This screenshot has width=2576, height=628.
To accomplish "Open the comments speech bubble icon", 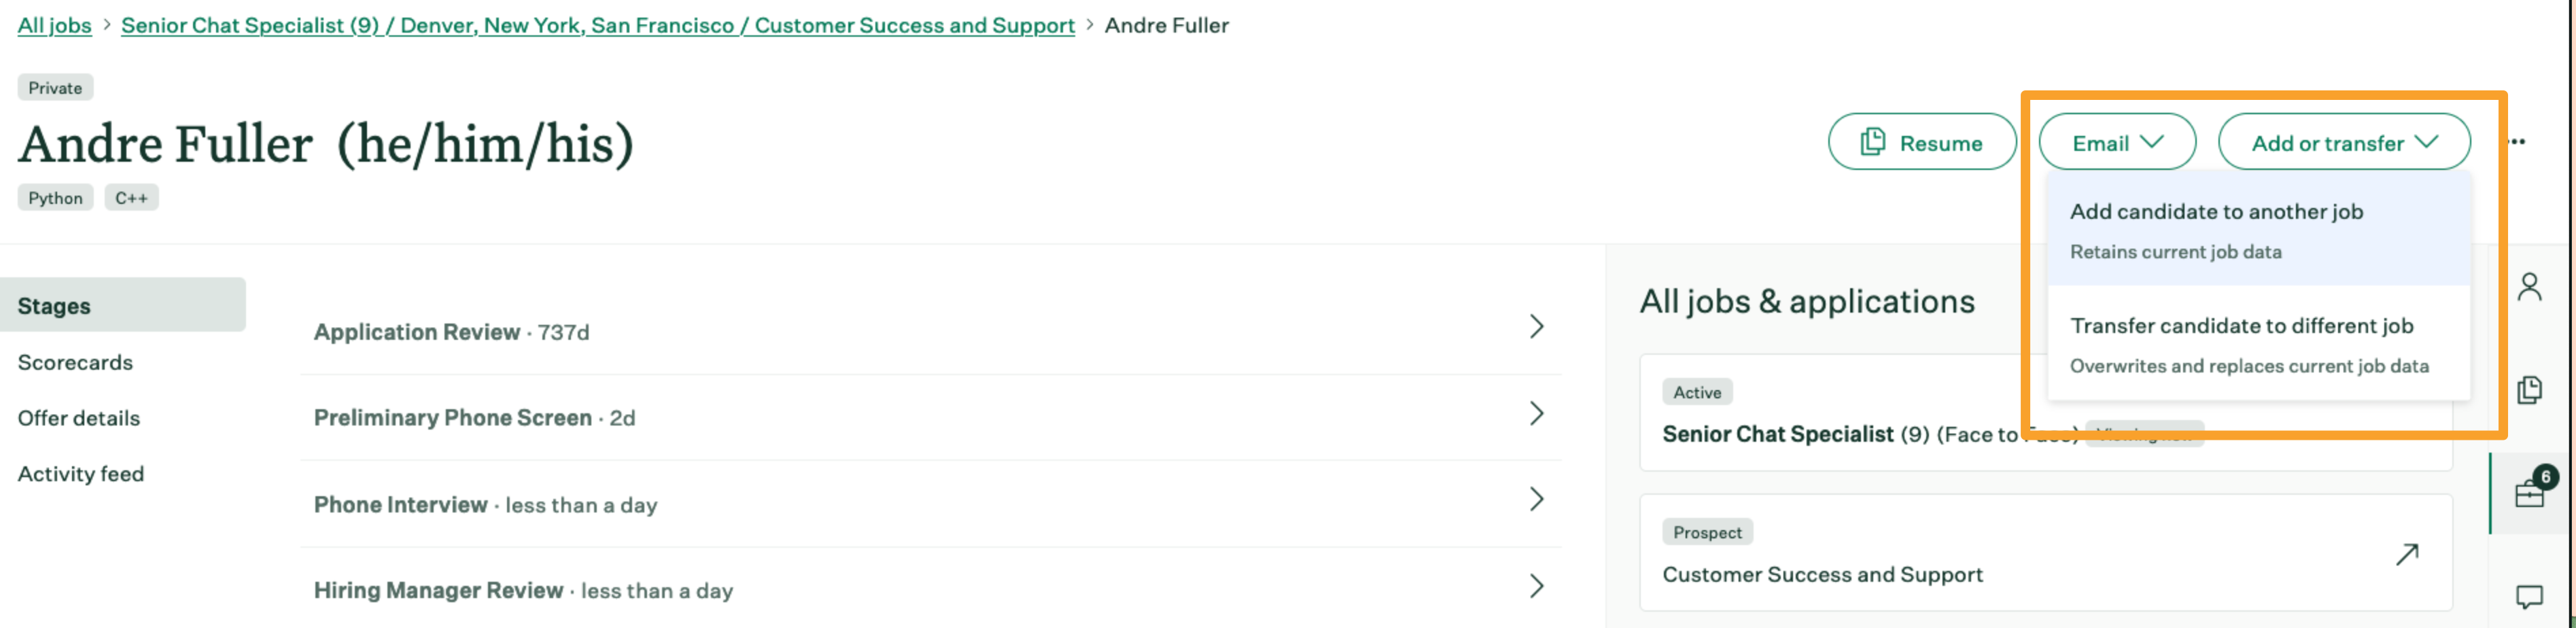I will pyautogui.click(x=2529, y=597).
